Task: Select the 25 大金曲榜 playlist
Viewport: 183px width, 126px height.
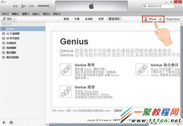Action: click(x=23, y=33)
